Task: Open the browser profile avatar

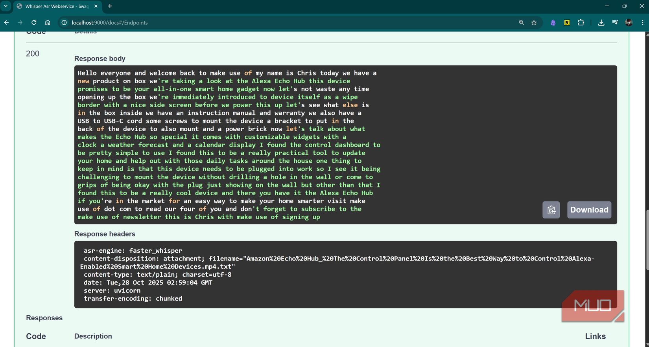Action: pos(629,23)
